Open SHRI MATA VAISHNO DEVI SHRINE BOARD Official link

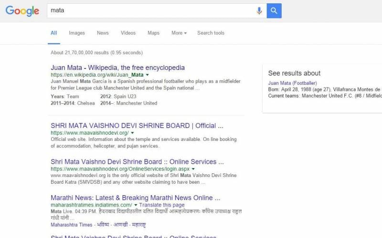click(137, 126)
